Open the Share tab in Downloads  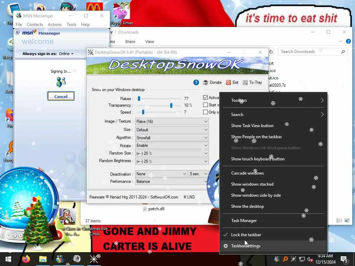pos(130,42)
